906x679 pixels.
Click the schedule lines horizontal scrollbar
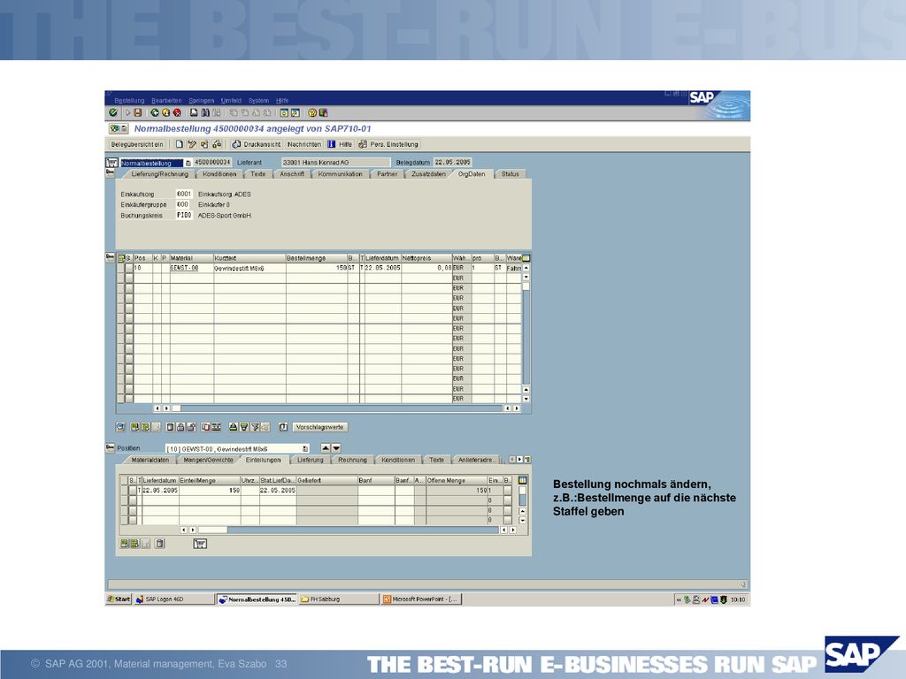tap(347, 530)
